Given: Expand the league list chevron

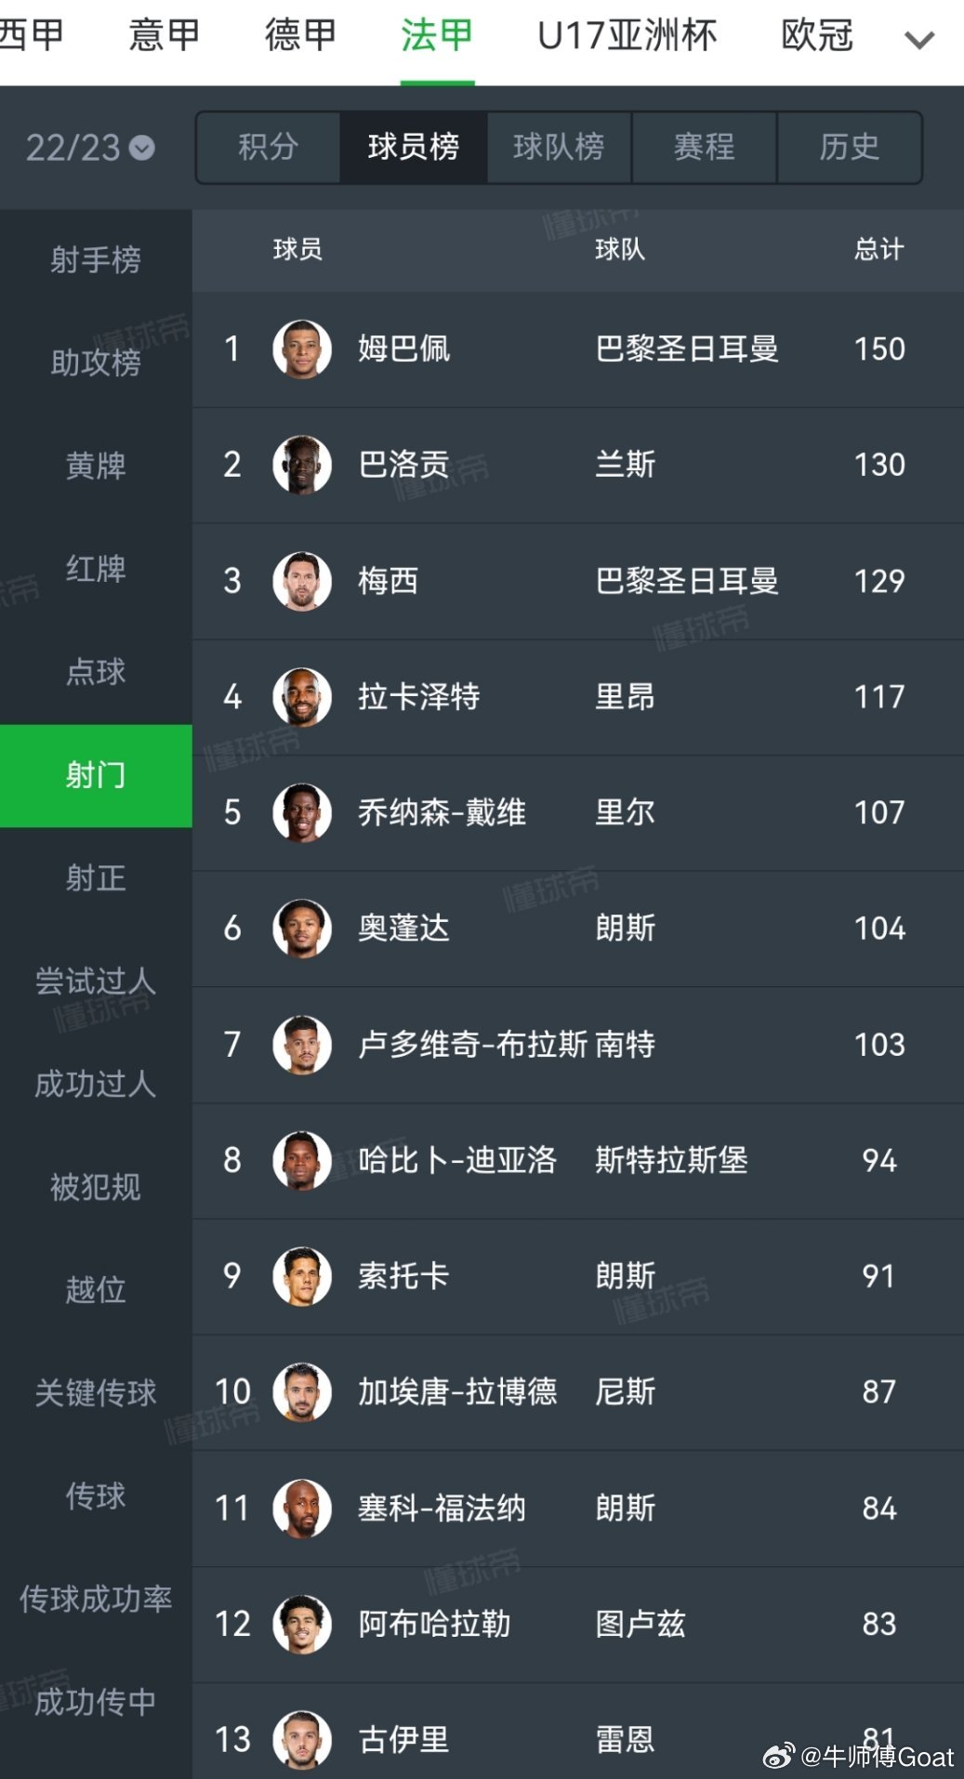Looking at the screenshot, I should pyautogui.click(x=919, y=40).
